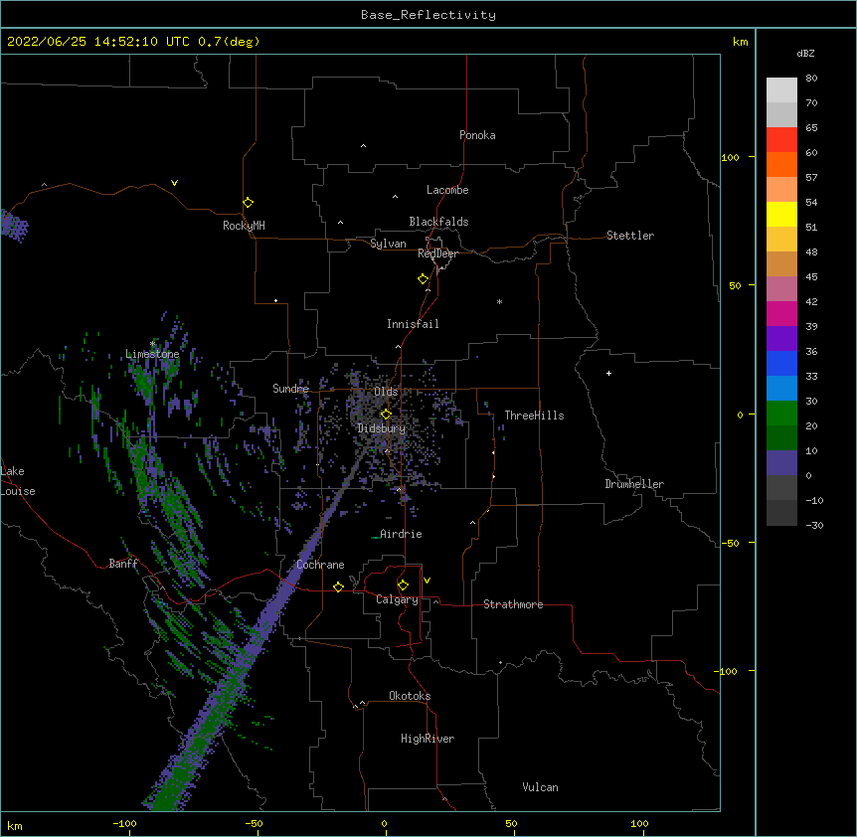Click the yellow diamond marker near RockyMH
Screen dimensions: 857x837
pyautogui.click(x=248, y=203)
